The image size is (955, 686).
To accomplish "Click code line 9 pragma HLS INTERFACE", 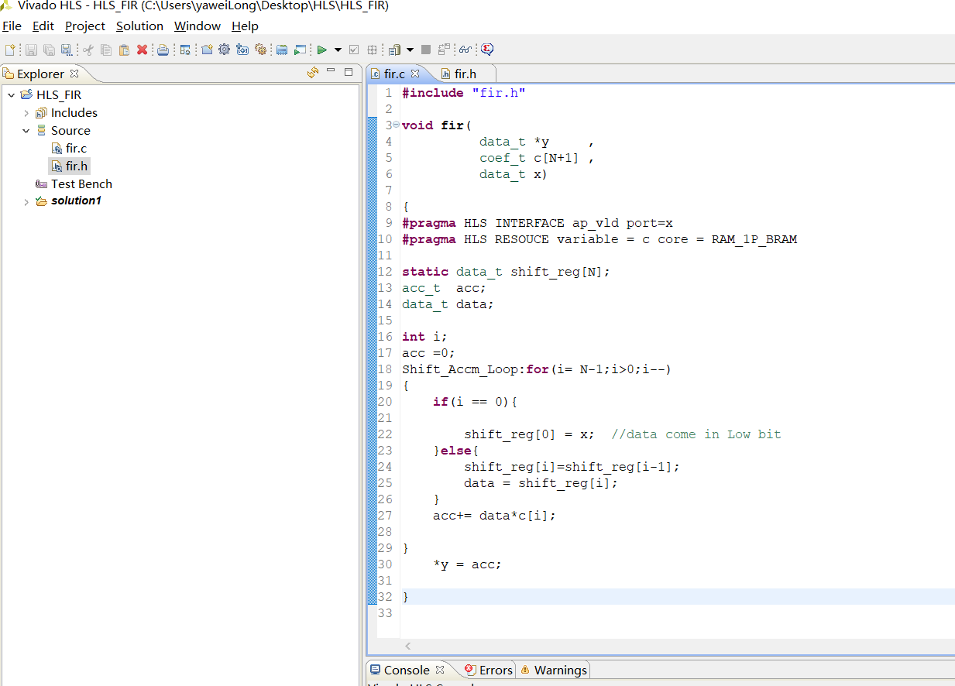I will [x=538, y=223].
